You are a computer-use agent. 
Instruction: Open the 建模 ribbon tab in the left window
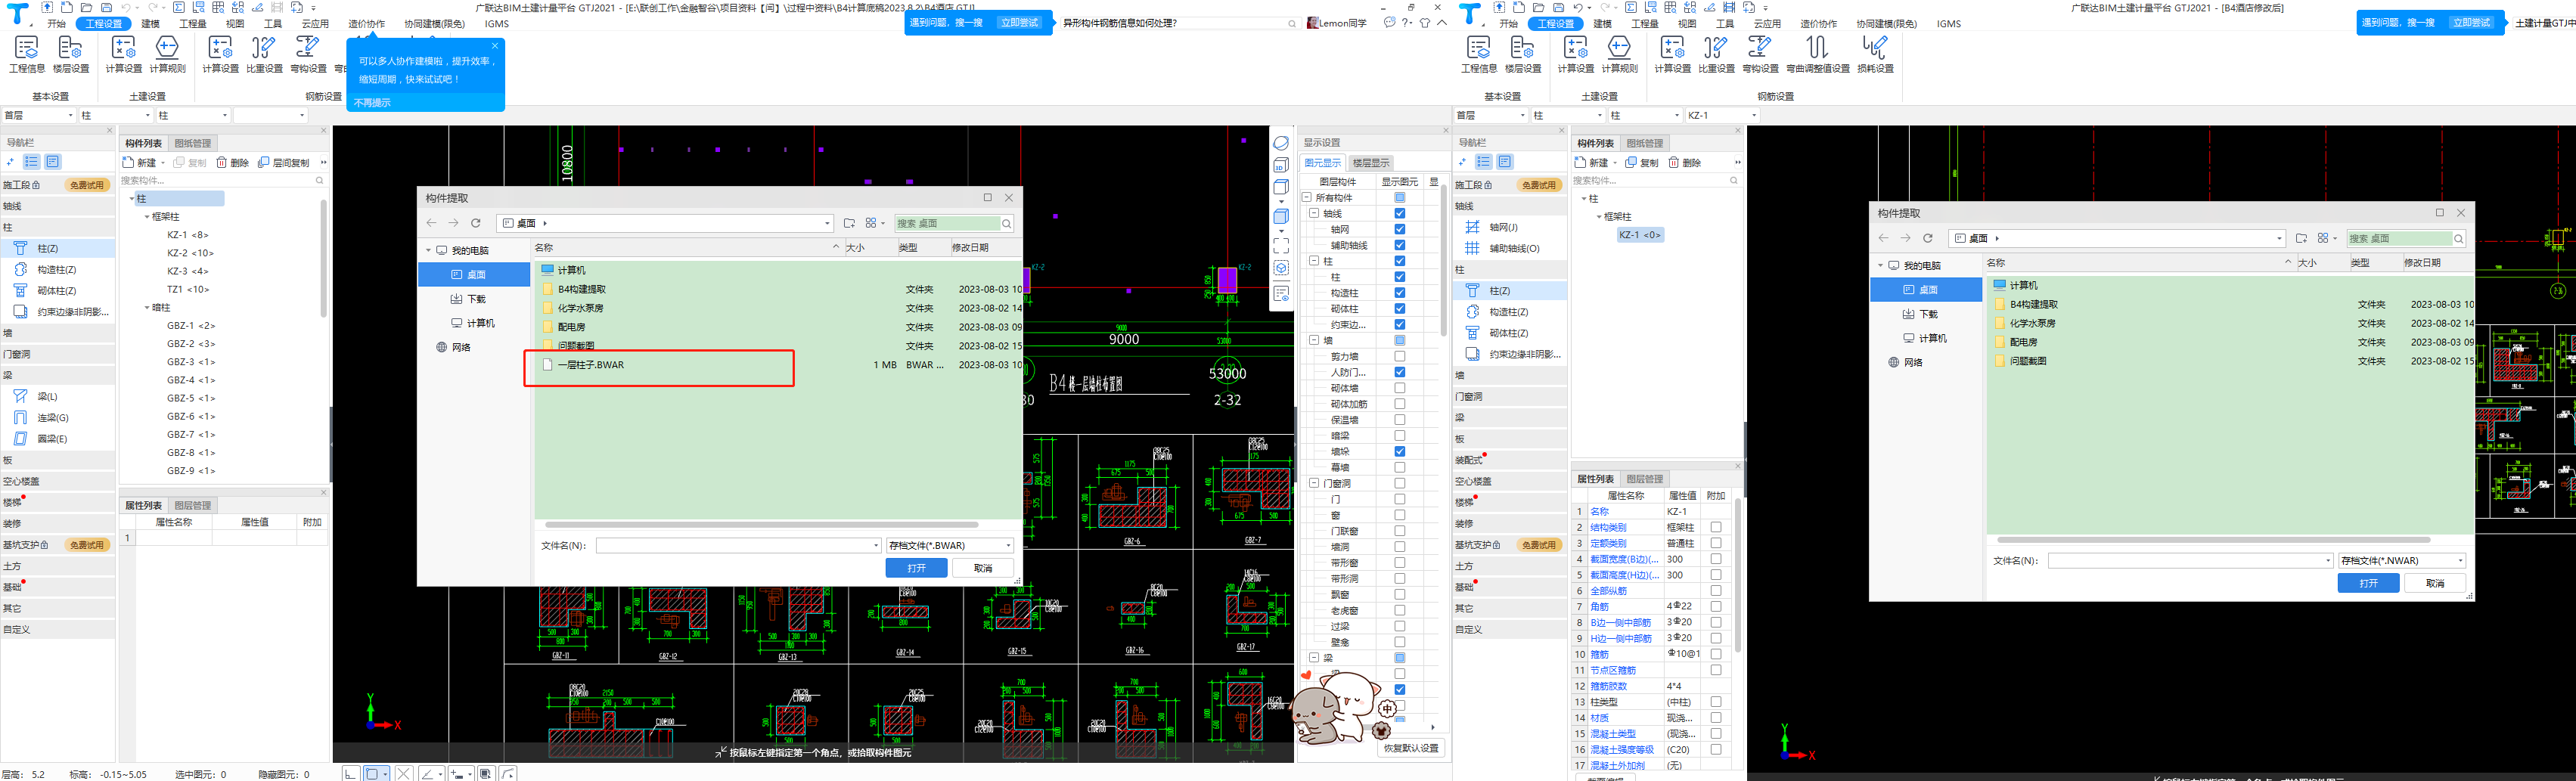[x=150, y=23]
